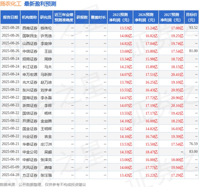Click the 2025预测净利润 column header
Image resolution: width=199 pixels, height=187 pixels.
click(x=120, y=17)
